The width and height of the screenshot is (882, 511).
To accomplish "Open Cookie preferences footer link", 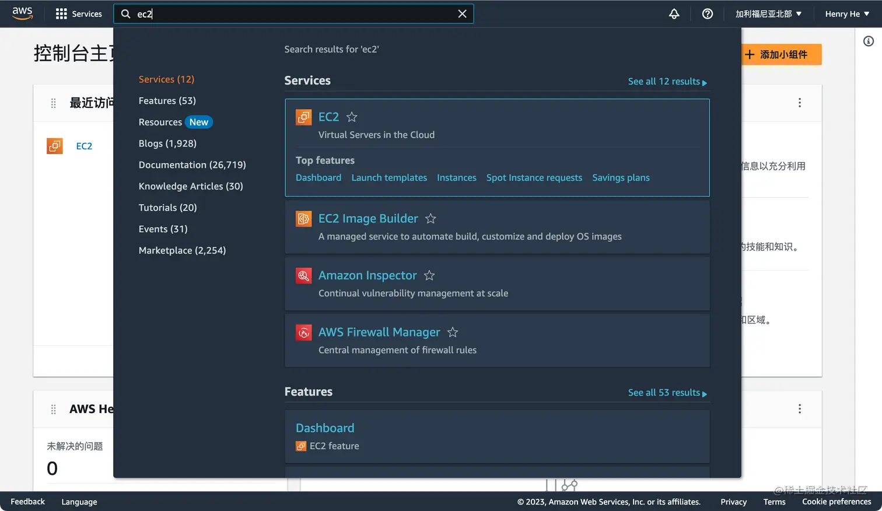I will pyautogui.click(x=836, y=502).
